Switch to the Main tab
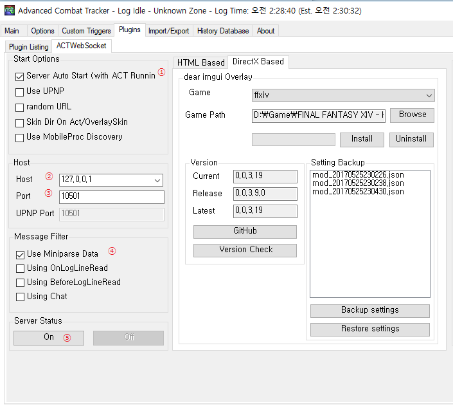Viewport: 453px width, 406px height. point(12,31)
